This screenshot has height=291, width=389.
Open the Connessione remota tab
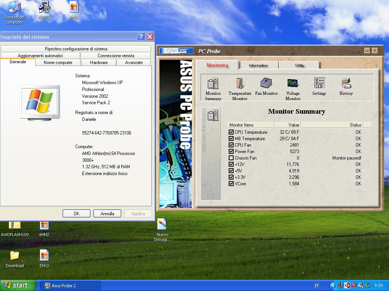pyautogui.click(x=116, y=55)
